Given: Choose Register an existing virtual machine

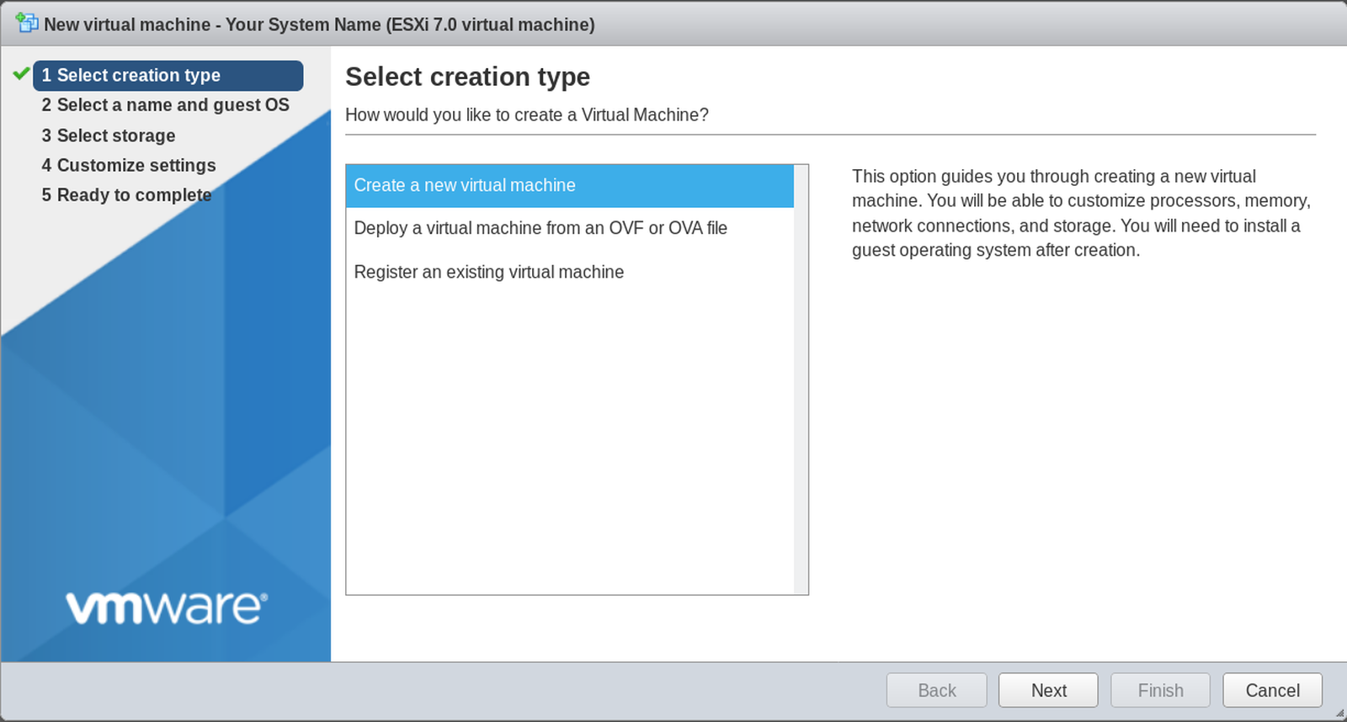Looking at the screenshot, I should pyautogui.click(x=569, y=272).
